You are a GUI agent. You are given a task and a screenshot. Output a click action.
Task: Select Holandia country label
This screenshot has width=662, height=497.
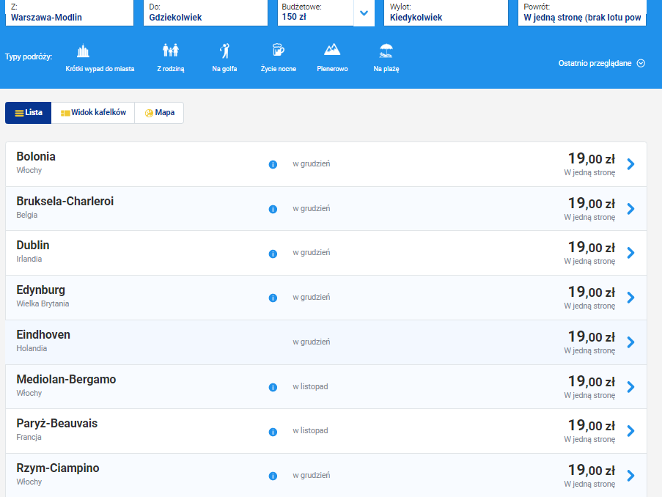pyautogui.click(x=32, y=349)
